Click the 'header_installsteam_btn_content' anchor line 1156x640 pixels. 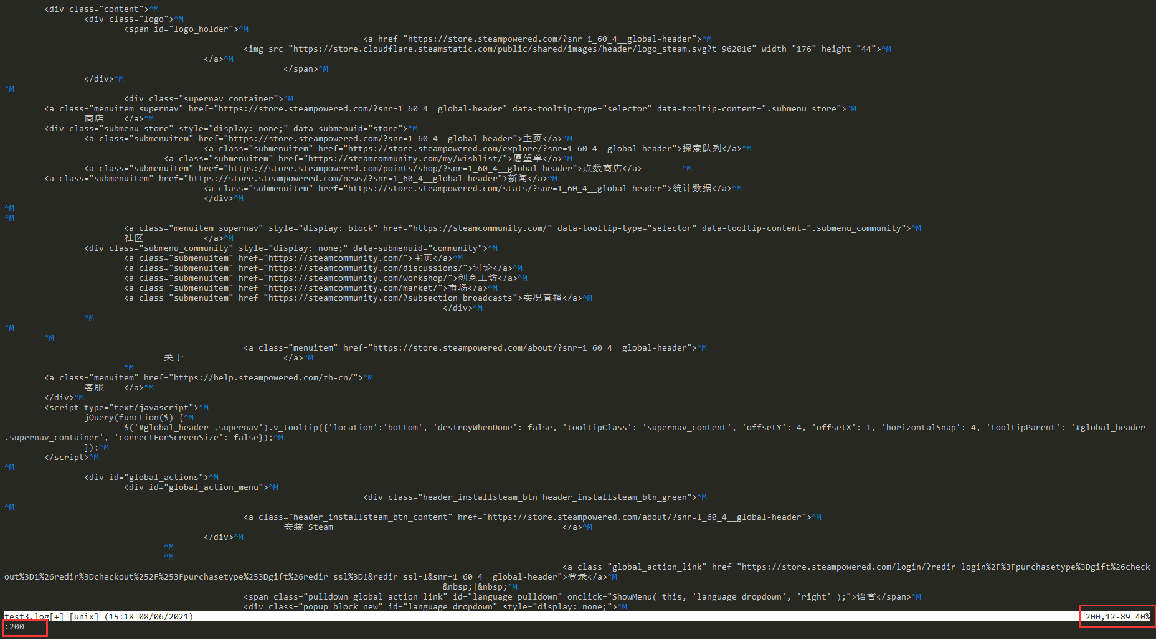click(x=533, y=517)
